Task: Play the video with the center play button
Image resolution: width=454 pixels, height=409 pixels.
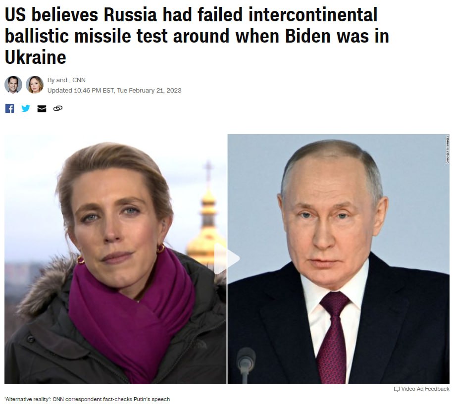Action: click(x=227, y=258)
